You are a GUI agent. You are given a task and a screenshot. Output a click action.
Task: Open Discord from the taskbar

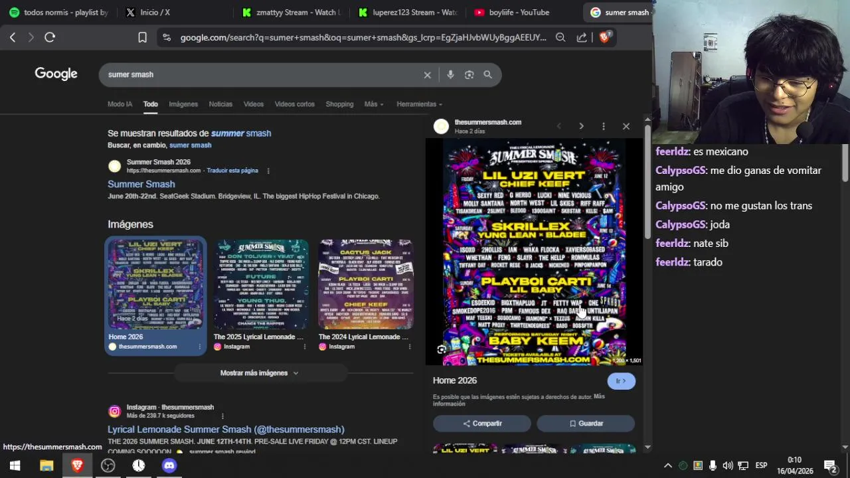click(x=169, y=465)
